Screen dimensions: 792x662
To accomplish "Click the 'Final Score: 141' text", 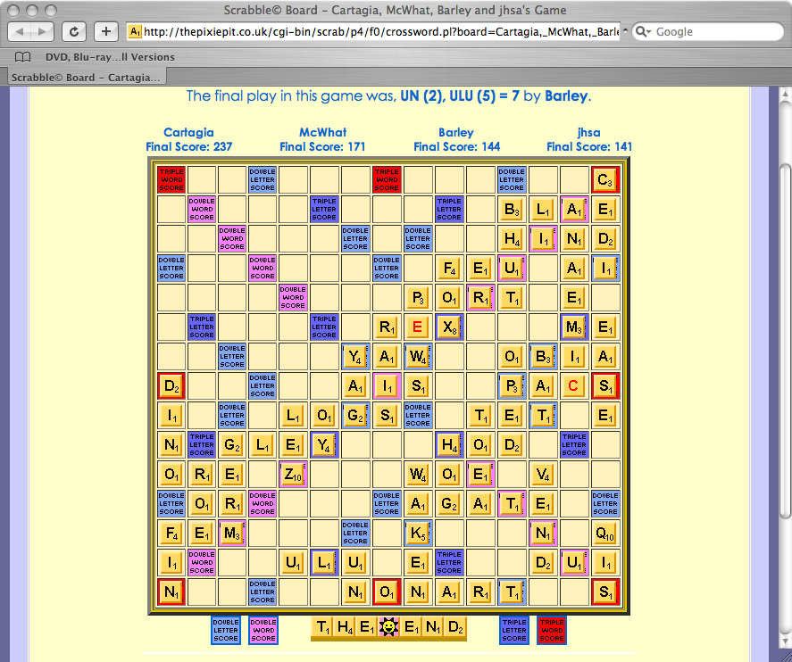I will [589, 147].
